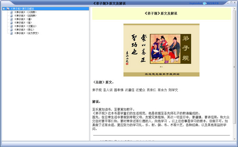Image resolution: width=238 pixels, height=147 pixels.
Task: Click the yellow header 《弟子规》原文及解说
Action: (x=162, y=13)
